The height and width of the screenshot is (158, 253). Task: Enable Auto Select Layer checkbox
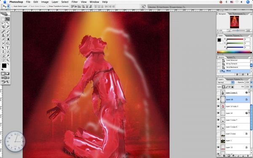13,6
